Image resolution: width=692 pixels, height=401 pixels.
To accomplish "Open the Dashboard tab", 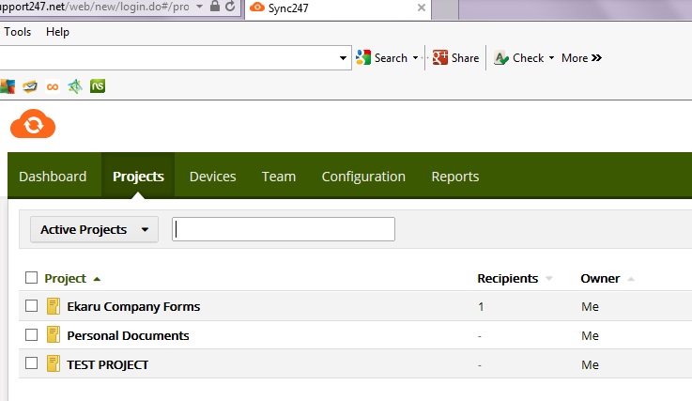I will pyautogui.click(x=53, y=177).
